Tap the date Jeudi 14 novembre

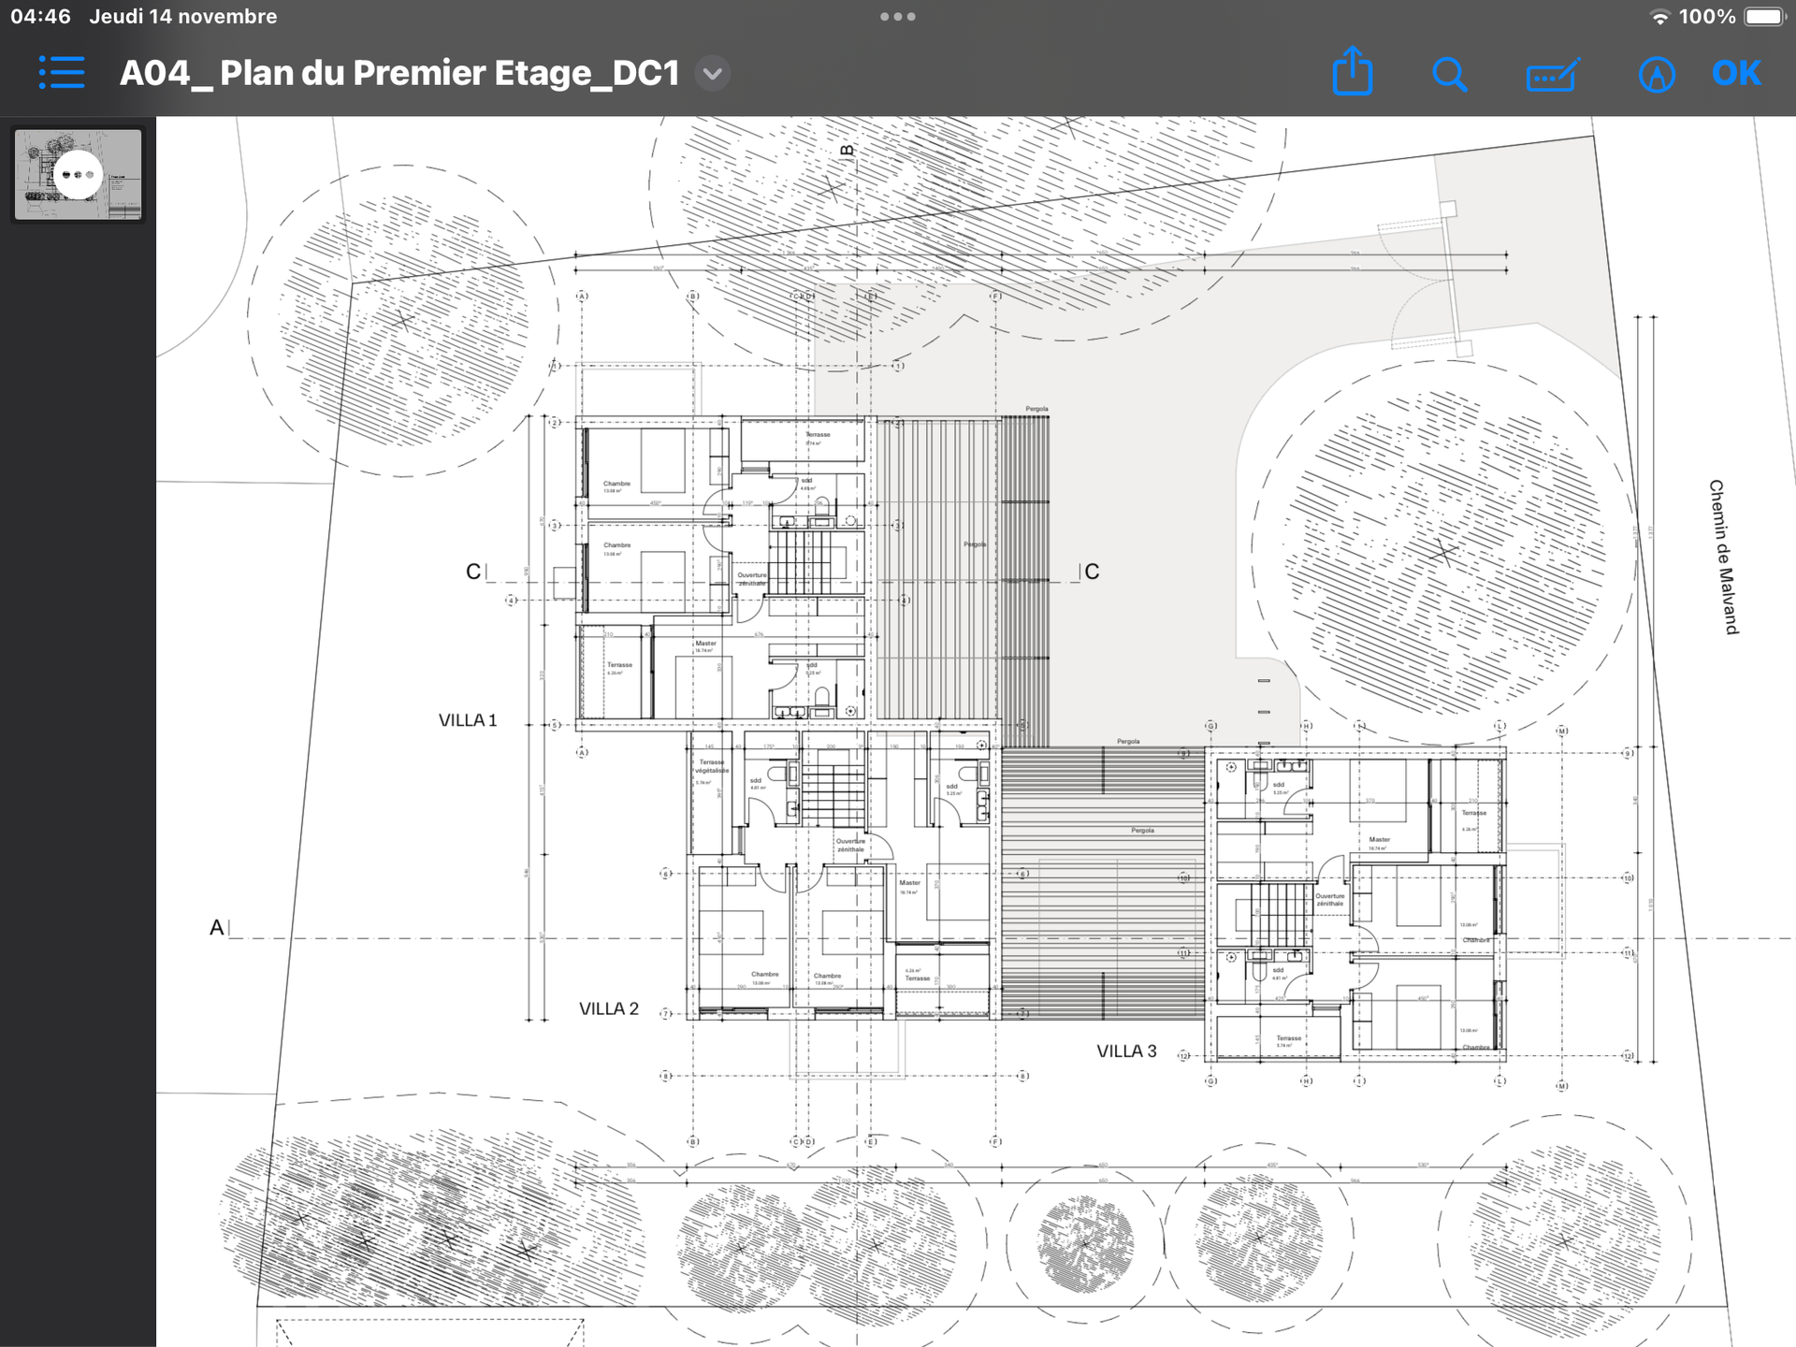pos(182,17)
